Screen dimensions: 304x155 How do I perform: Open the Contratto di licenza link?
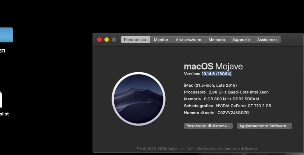[x=240, y=149]
